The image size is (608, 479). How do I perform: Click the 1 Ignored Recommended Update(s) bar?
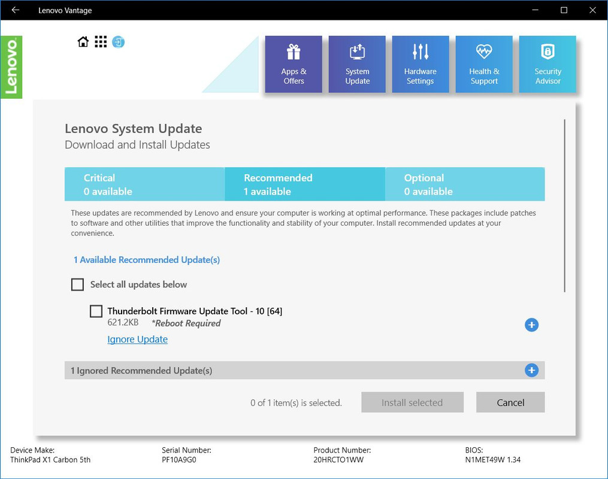click(305, 371)
